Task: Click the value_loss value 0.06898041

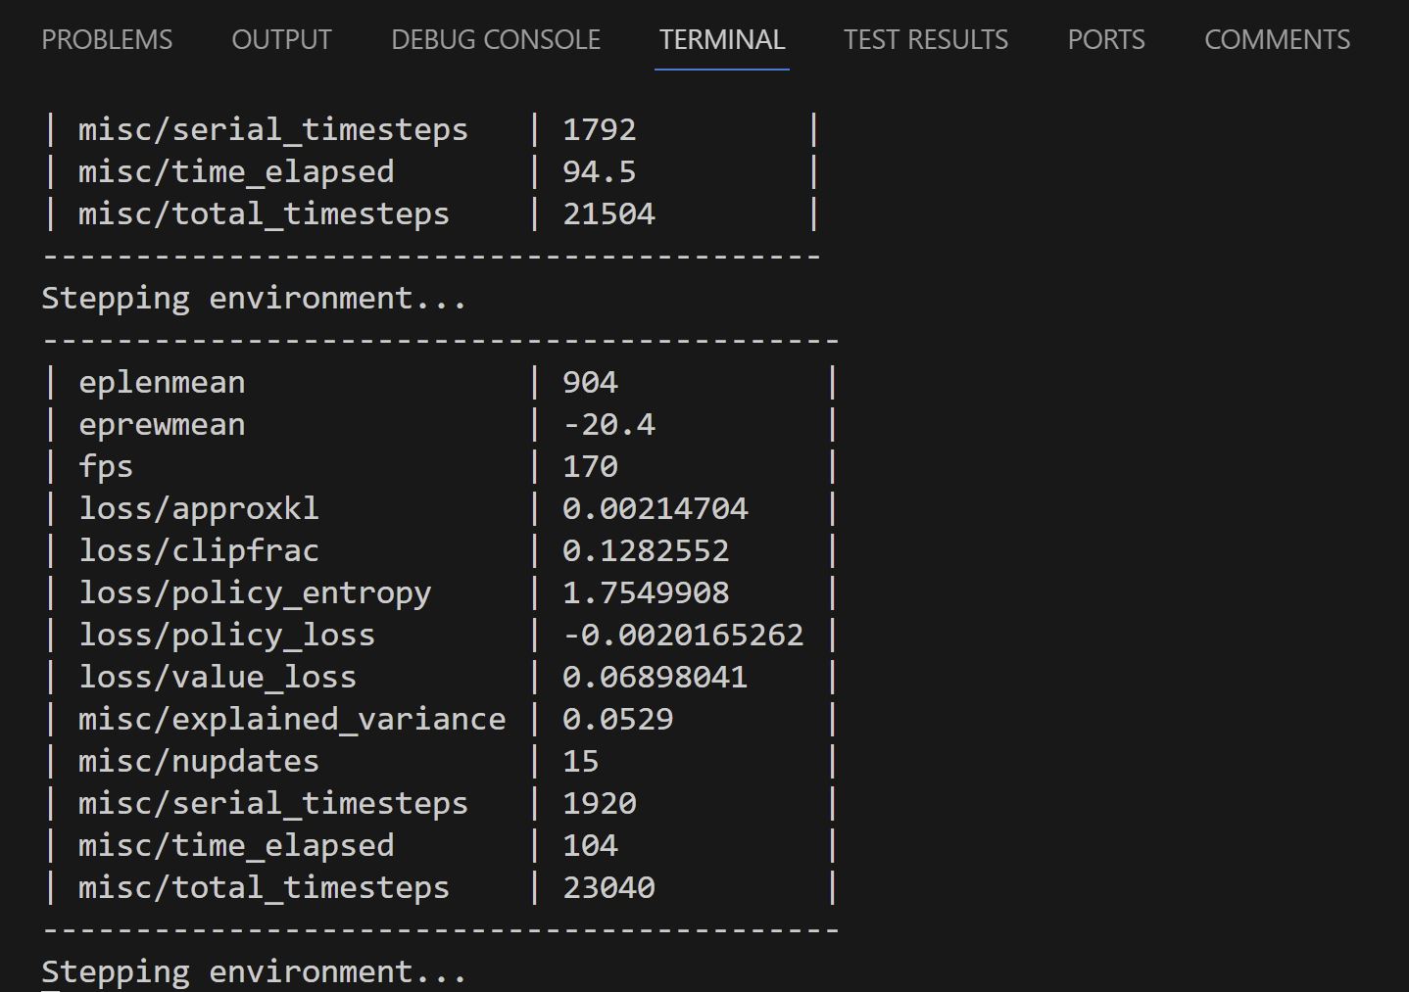Action: [655, 677]
